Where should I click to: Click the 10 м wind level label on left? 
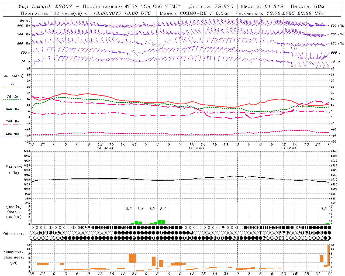pos(26,61)
